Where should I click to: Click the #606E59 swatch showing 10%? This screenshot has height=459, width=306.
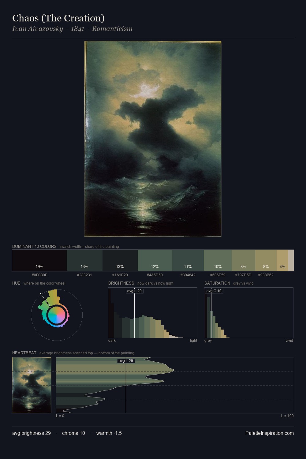point(218,260)
